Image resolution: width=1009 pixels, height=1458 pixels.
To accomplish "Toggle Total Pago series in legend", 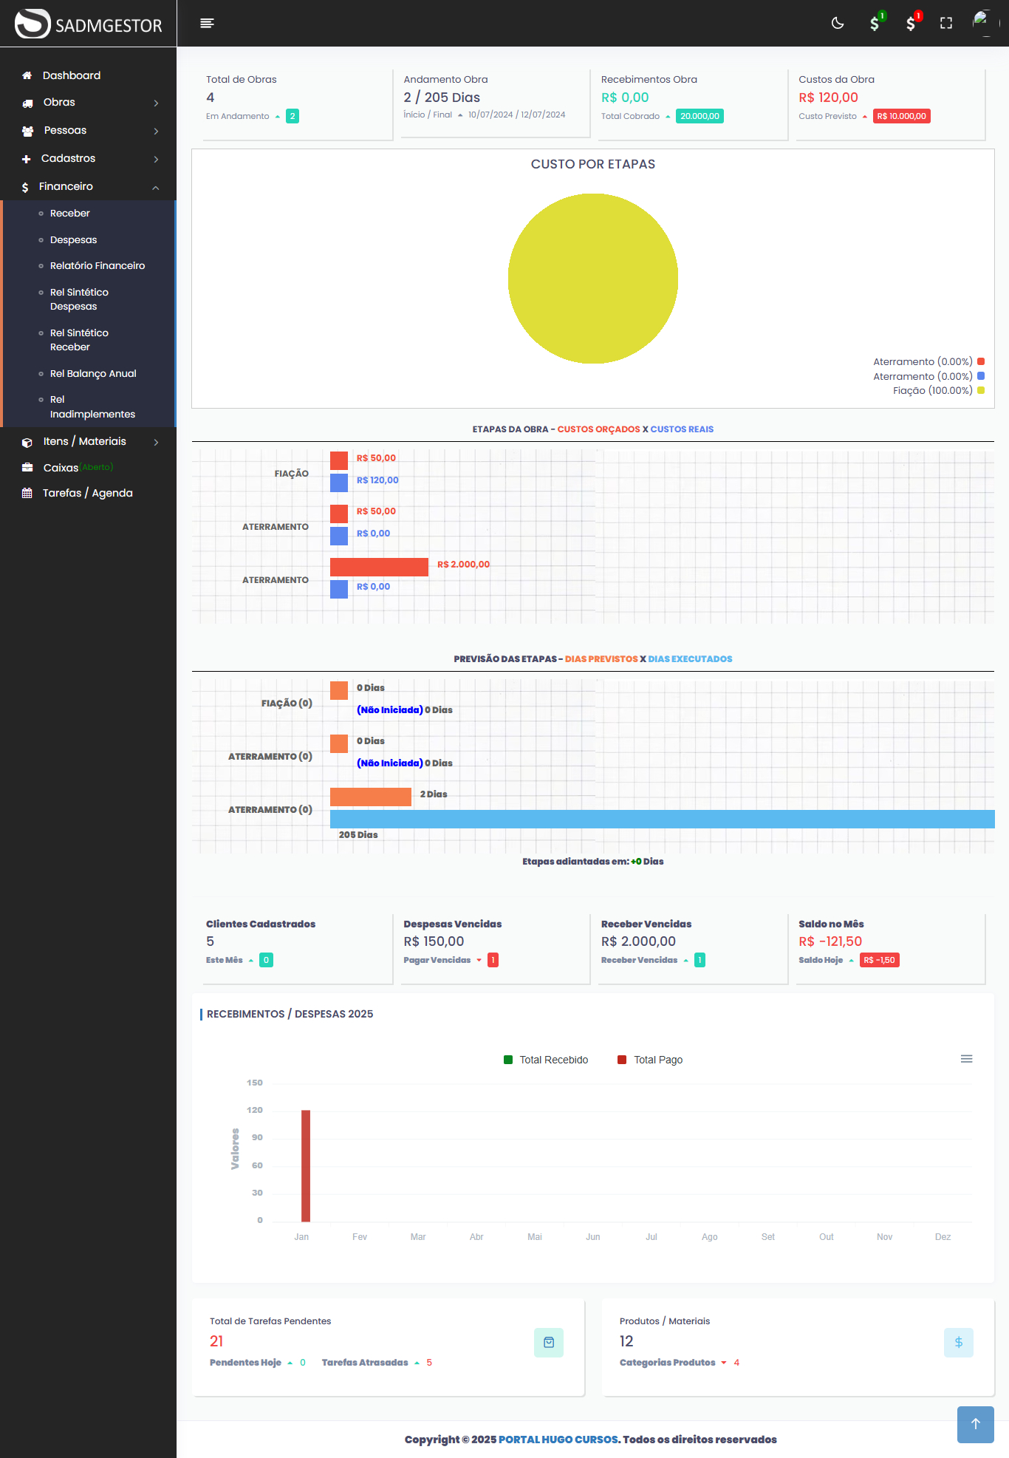I will coord(650,1060).
